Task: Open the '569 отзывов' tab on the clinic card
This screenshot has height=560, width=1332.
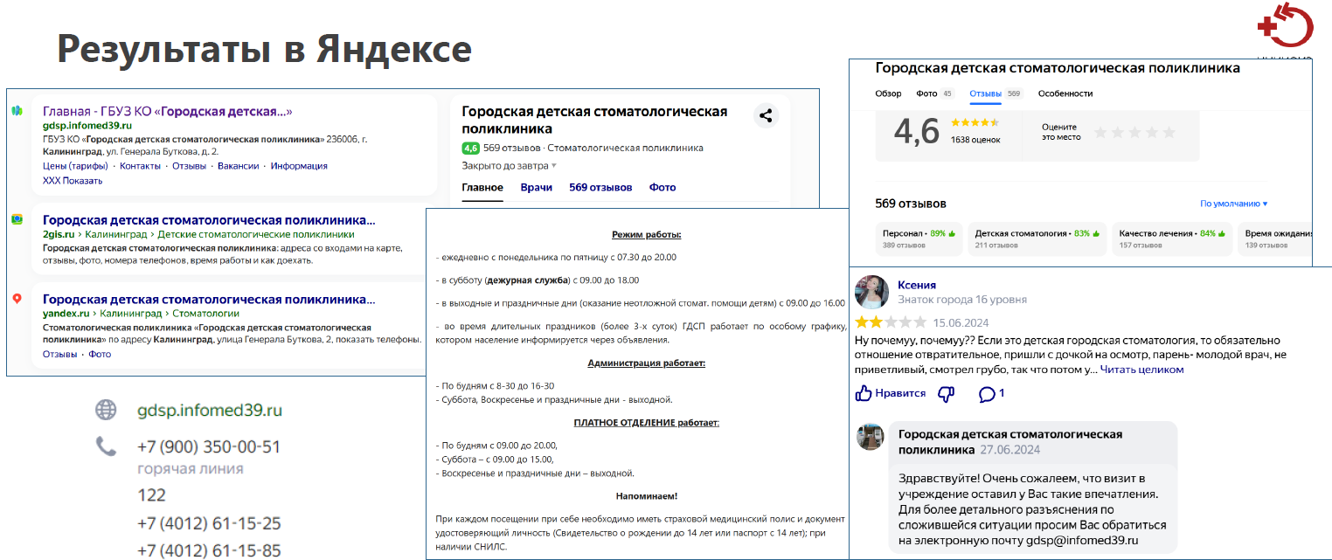Action: tap(600, 187)
